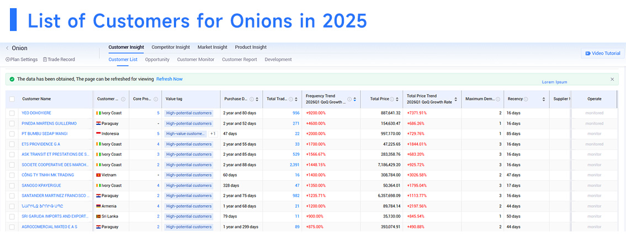The height and width of the screenshot is (248, 626).
Task: Click the 7,186,429.20 total price cell
Action: coord(388,165)
